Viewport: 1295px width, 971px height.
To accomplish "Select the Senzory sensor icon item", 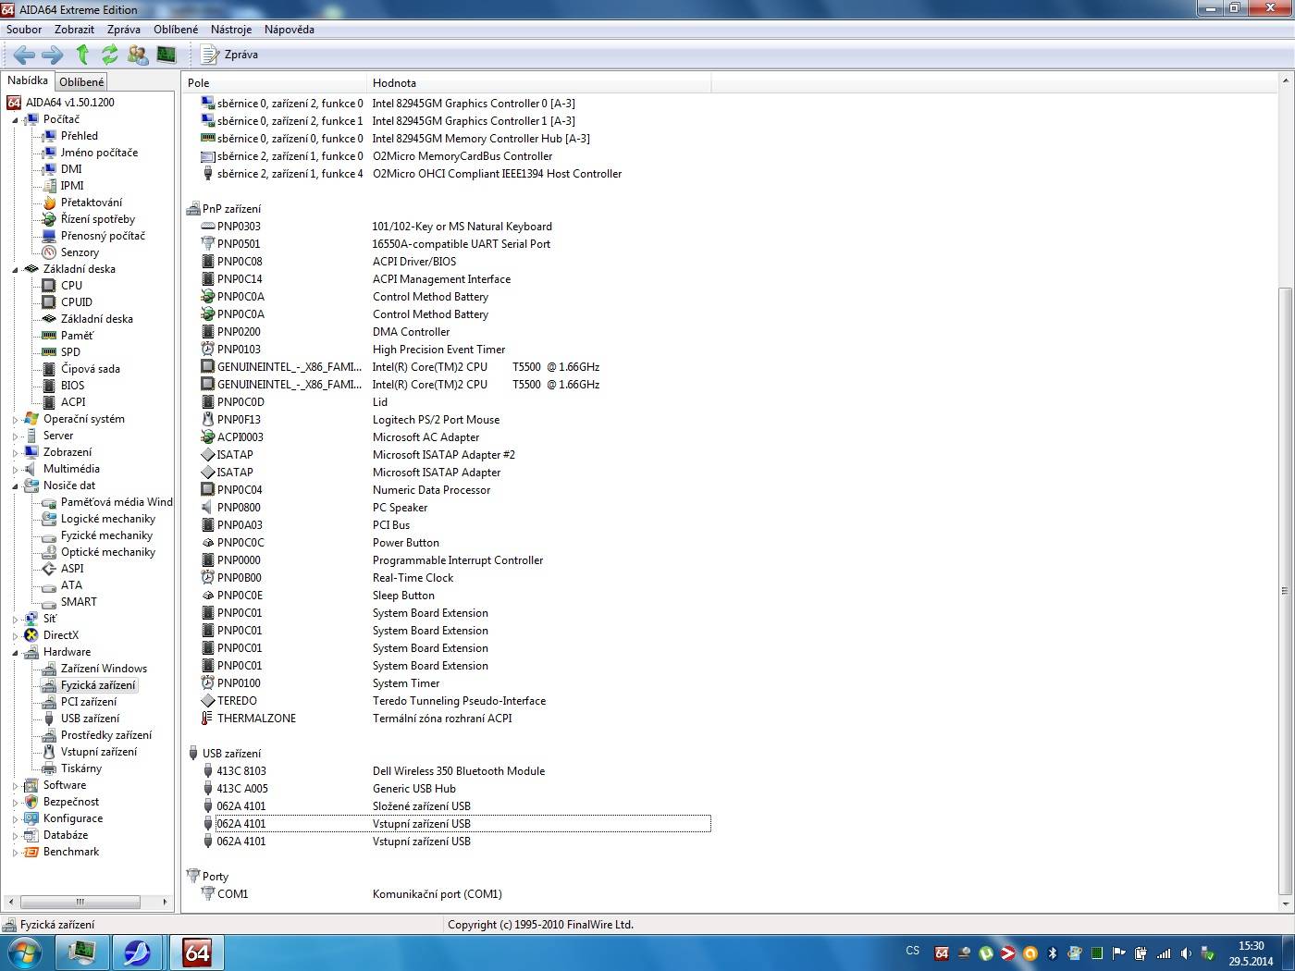I will (49, 252).
